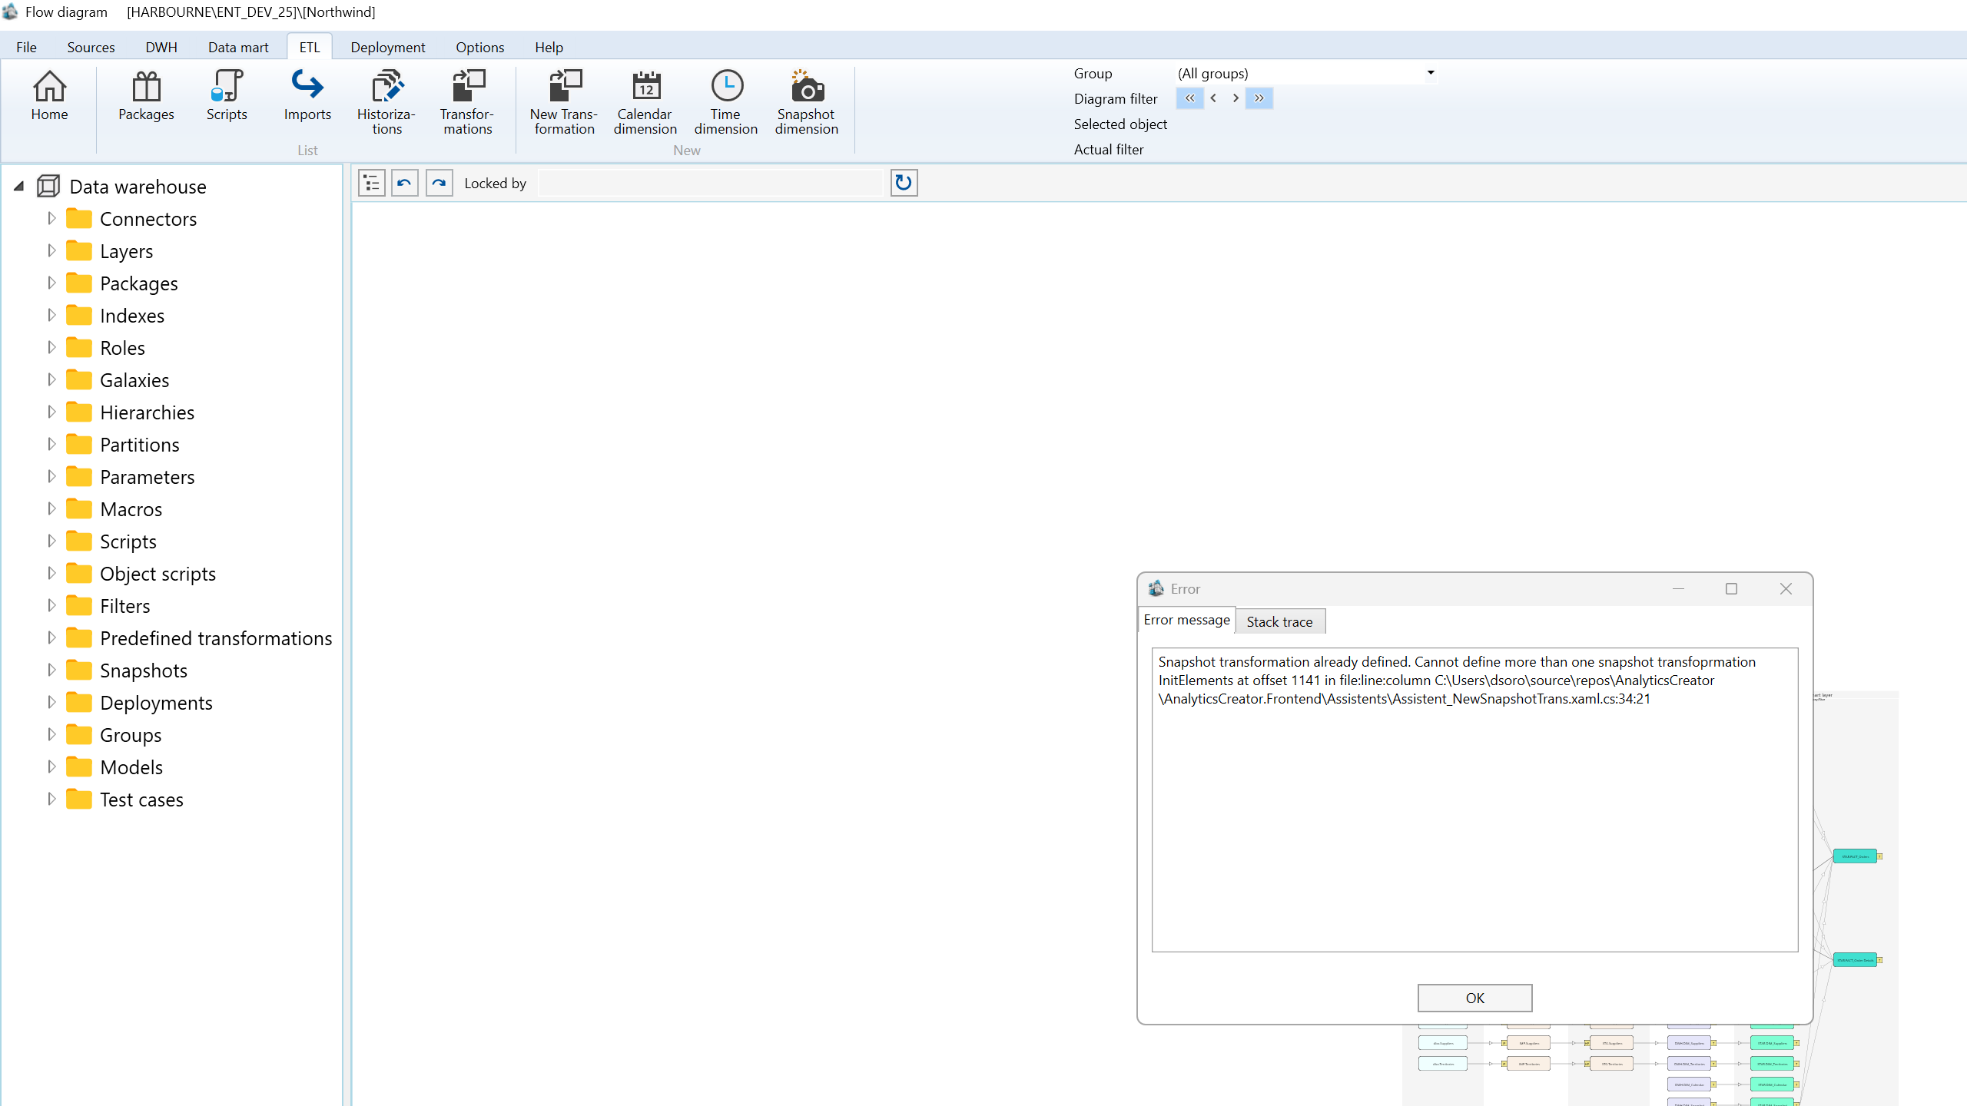The width and height of the screenshot is (1967, 1106).
Task: Click the Connectors folder icon
Action: coord(79,218)
